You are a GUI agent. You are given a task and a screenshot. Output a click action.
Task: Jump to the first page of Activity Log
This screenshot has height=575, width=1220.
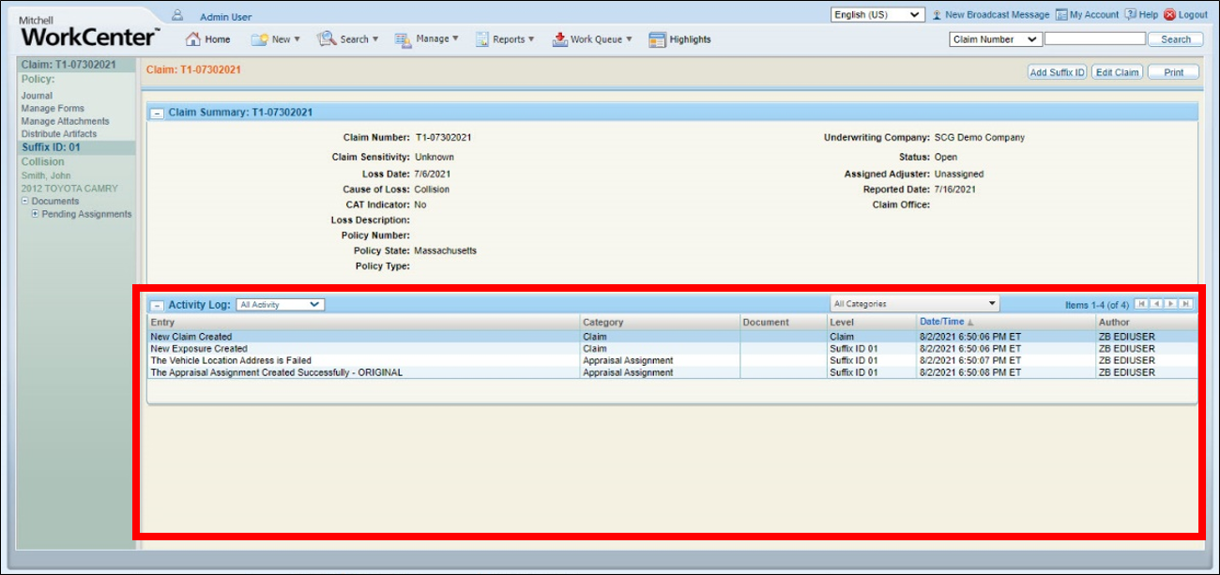1141,304
